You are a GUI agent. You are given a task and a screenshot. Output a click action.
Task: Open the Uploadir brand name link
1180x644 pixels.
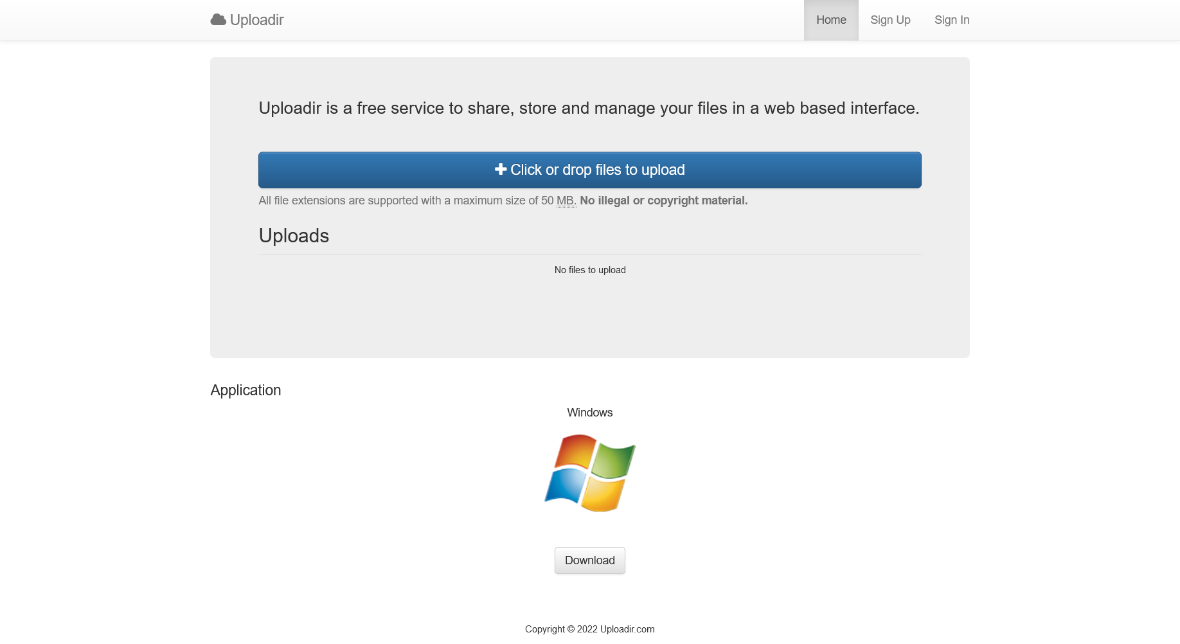click(256, 20)
